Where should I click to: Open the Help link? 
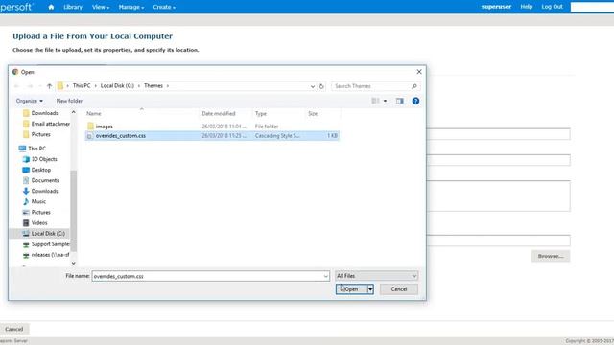pyautogui.click(x=527, y=7)
